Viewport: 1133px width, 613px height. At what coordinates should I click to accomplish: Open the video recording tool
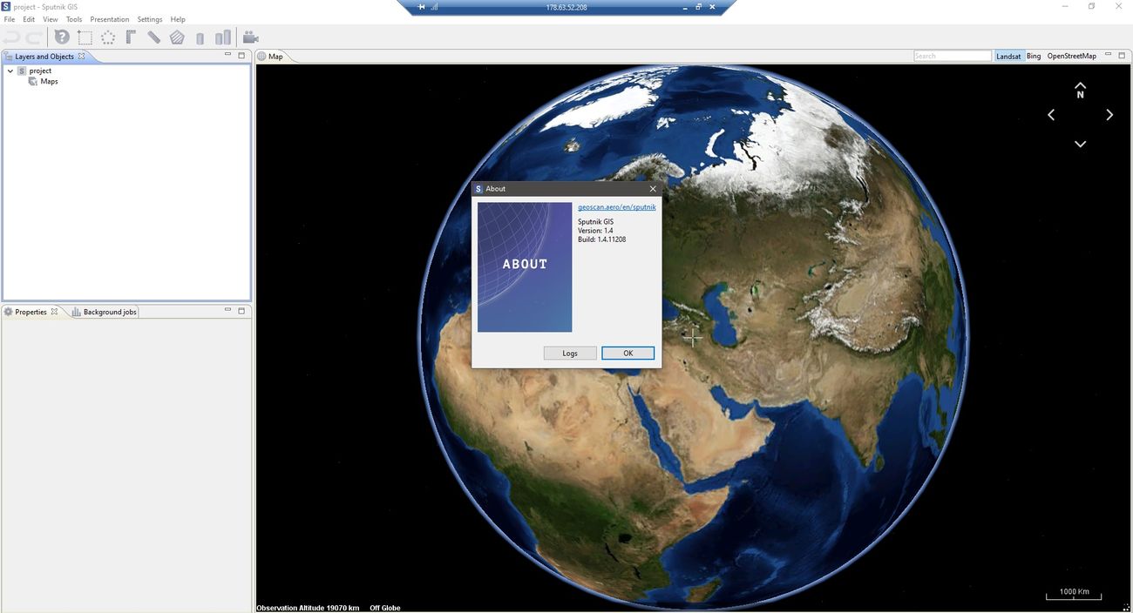(x=250, y=37)
